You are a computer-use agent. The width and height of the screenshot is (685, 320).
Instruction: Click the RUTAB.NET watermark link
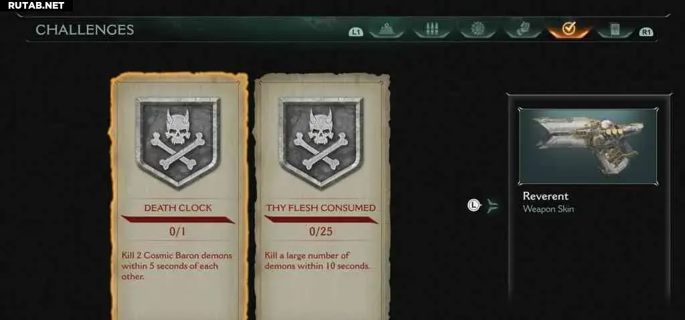[x=36, y=5]
